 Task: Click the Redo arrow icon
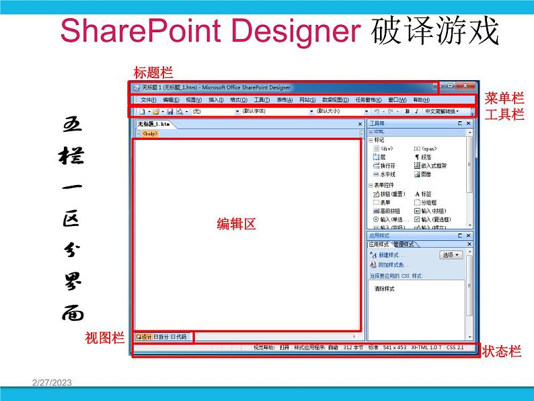[391, 112]
